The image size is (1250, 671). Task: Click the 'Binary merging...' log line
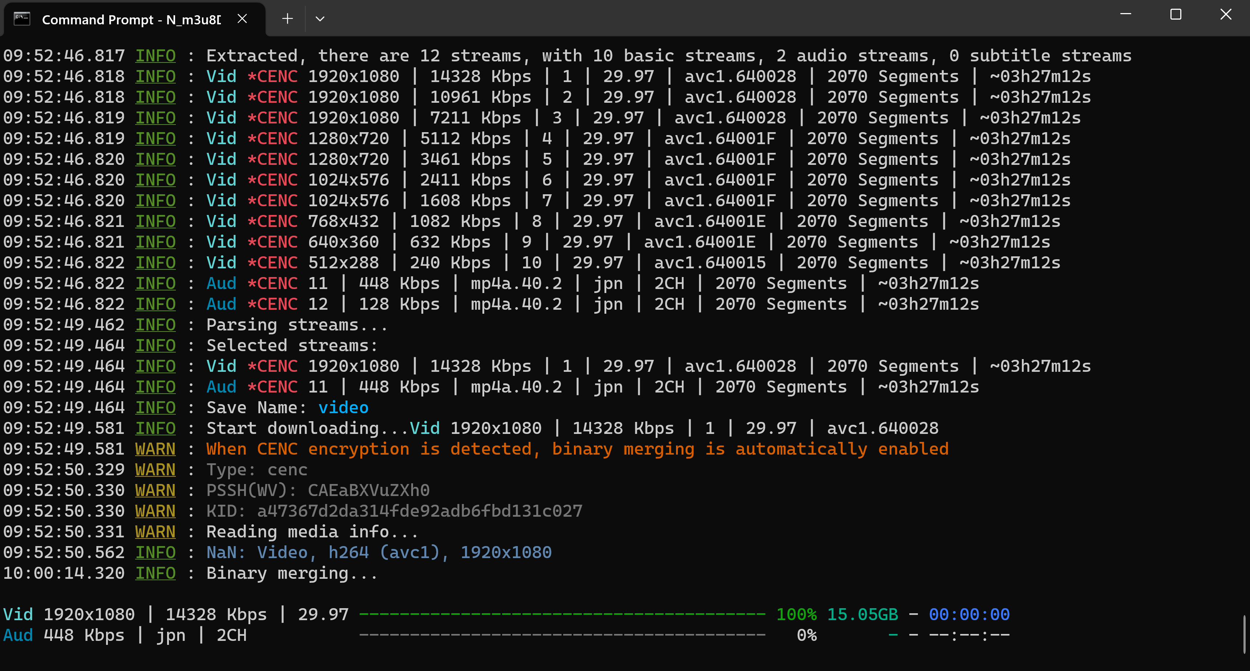pos(291,573)
